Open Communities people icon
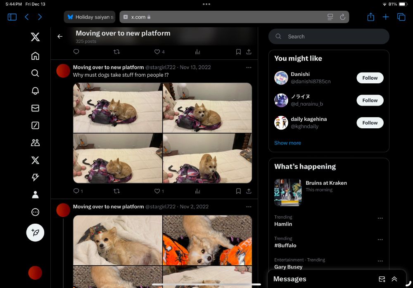This screenshot has height=288, width=413. 35,143
